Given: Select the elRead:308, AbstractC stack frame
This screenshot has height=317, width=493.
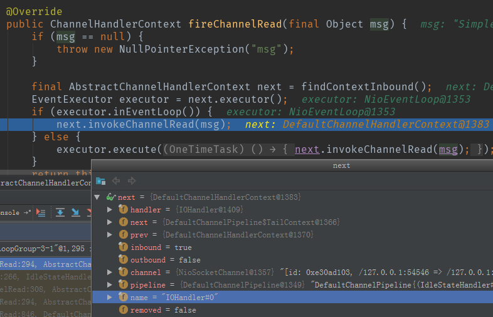Looking at the screenshot, I should [x=46, y=289].
